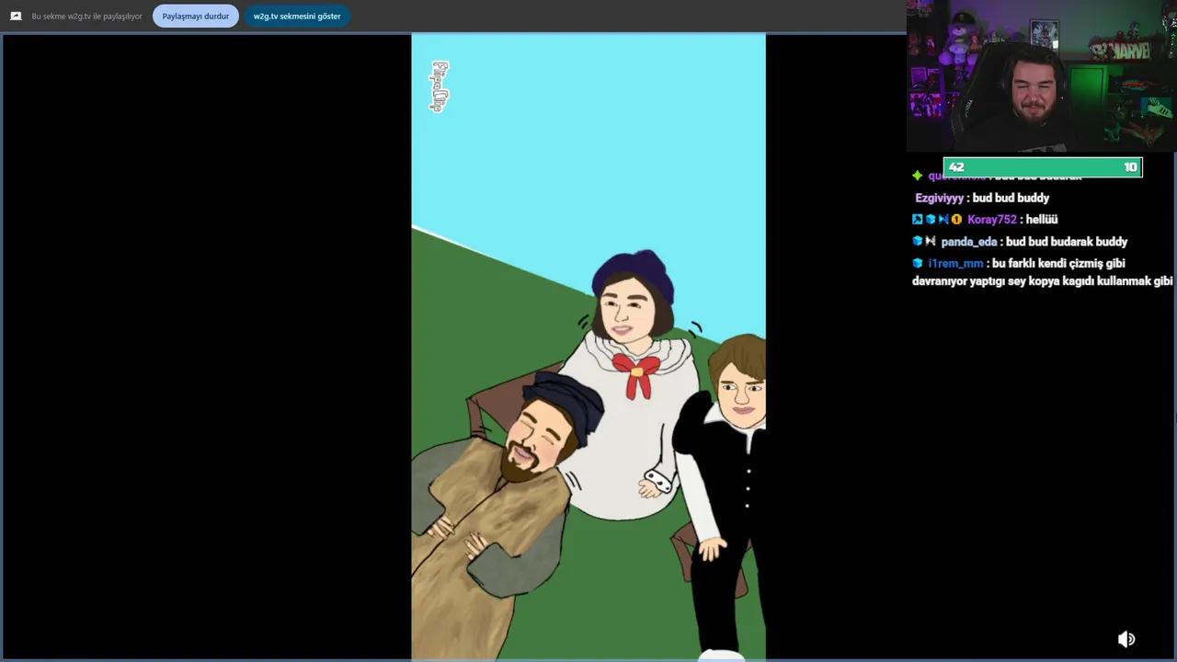Click the blue badge beside i1rem_mm

point(918,264)
